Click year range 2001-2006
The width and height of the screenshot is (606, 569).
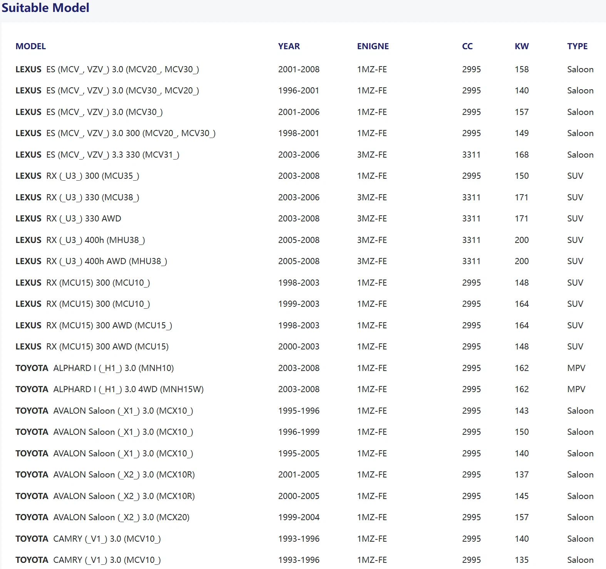tap(299, 112)
